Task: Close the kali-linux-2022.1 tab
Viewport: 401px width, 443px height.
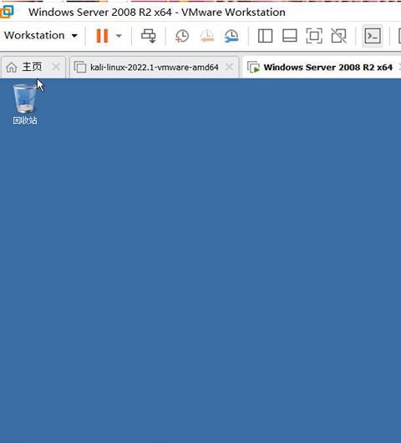Action: click(x=229, y=67)
